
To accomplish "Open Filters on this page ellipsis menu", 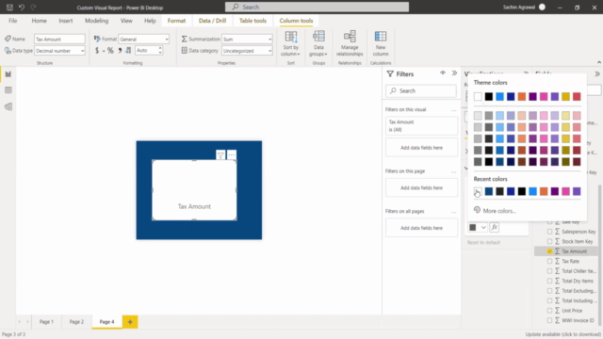I will (x=454, y=171).
